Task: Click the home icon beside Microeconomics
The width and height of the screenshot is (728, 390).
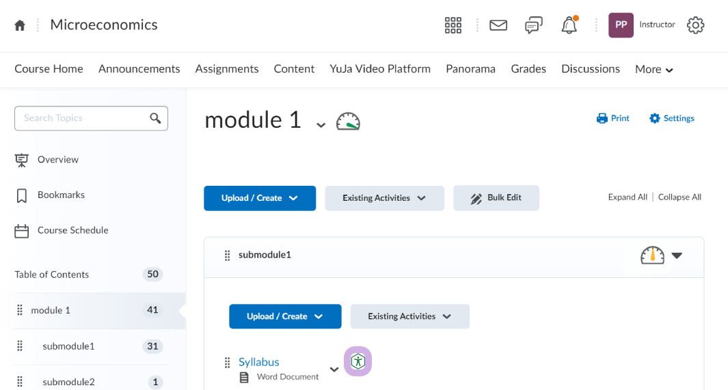Action: [x=20, y=25]
